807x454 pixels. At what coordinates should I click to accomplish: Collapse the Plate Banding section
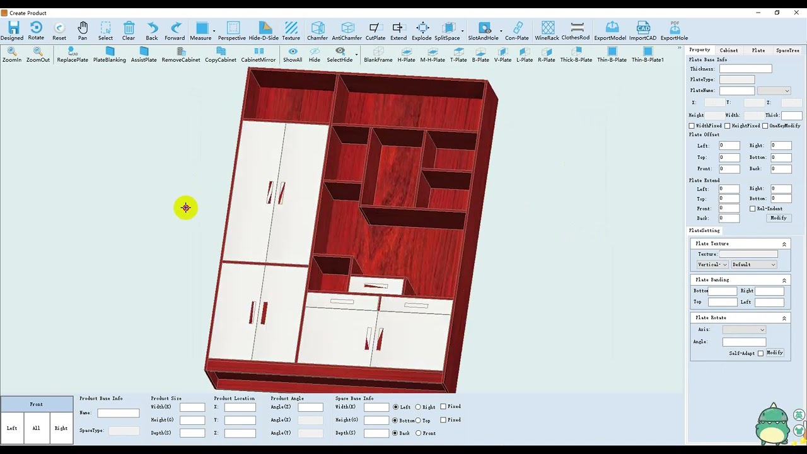click(x=784, y=280)
